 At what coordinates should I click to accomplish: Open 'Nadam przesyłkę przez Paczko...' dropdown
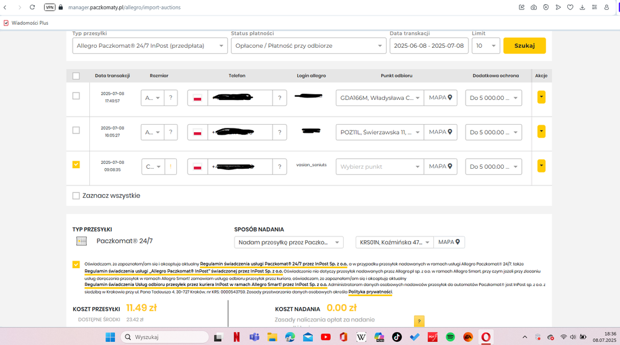(x=289, y=242)
